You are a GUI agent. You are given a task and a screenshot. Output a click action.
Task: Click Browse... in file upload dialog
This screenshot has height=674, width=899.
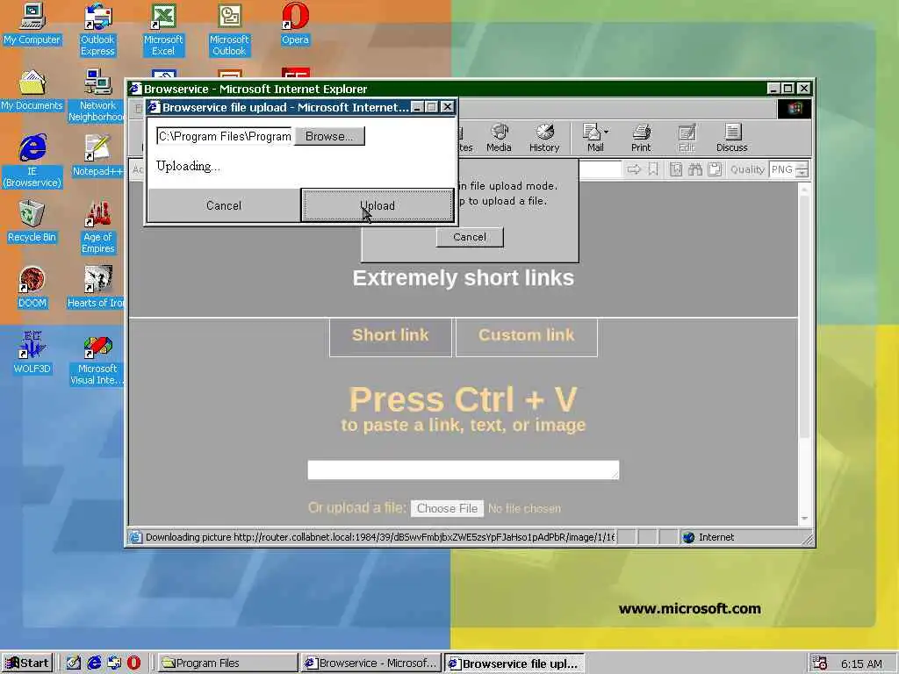tap(329, 136)
